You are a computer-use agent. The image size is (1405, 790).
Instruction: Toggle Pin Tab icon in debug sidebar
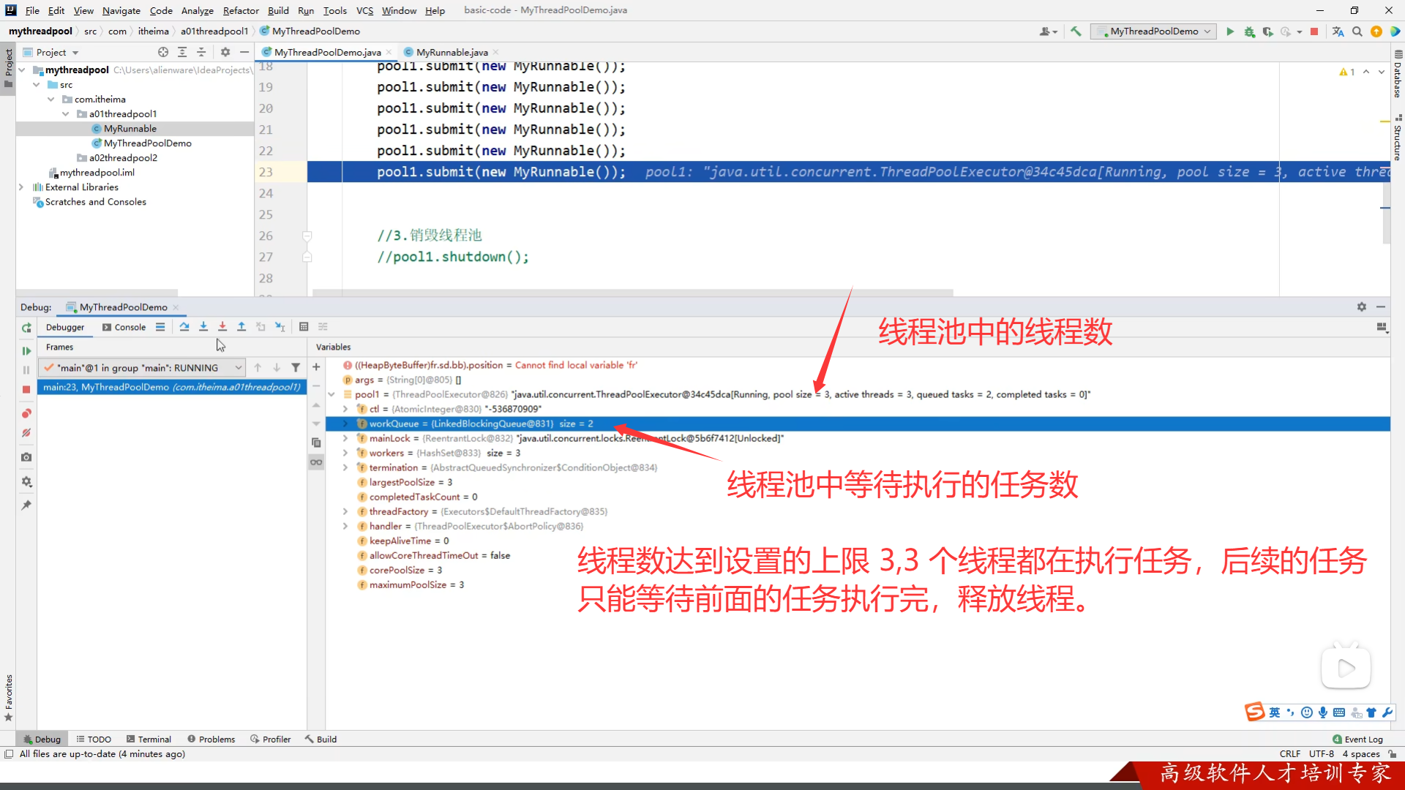pos(26,505)
